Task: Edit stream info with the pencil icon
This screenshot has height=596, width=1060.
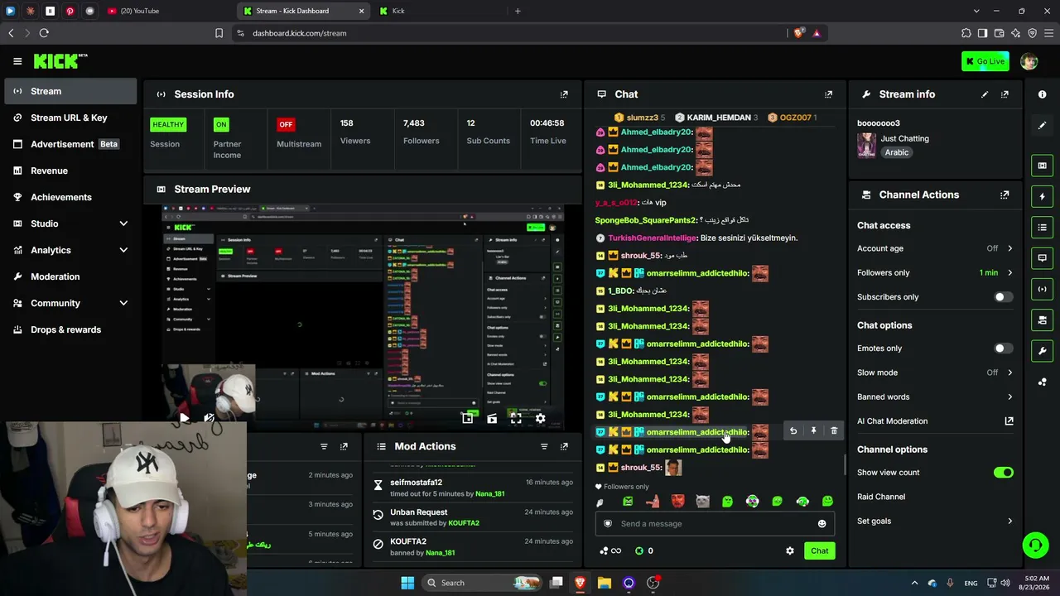Action: (985, 94)
